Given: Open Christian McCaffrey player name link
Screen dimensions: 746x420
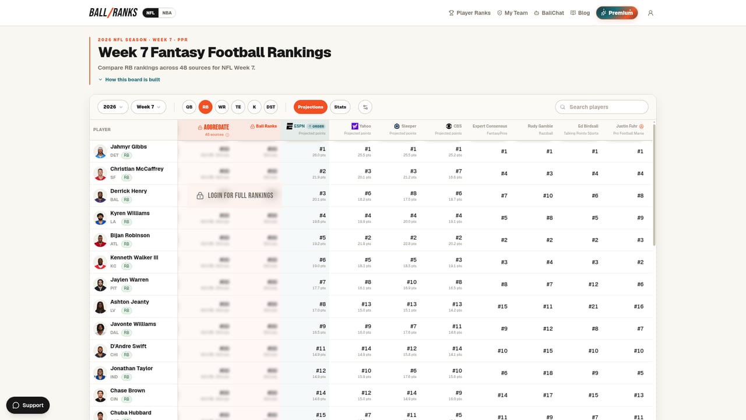Looking at the screenshot, I should [x=137, y=169].
